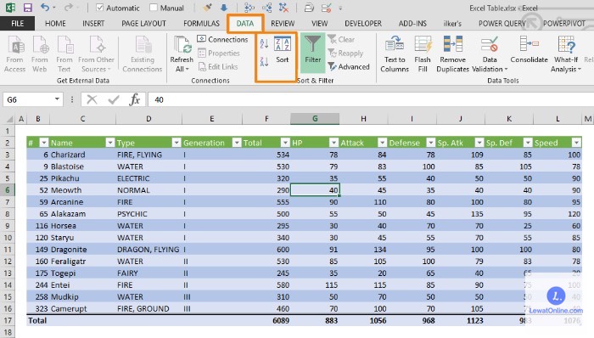Click the insert function fx icon
The image size is (594, 338).
point(134,99)
